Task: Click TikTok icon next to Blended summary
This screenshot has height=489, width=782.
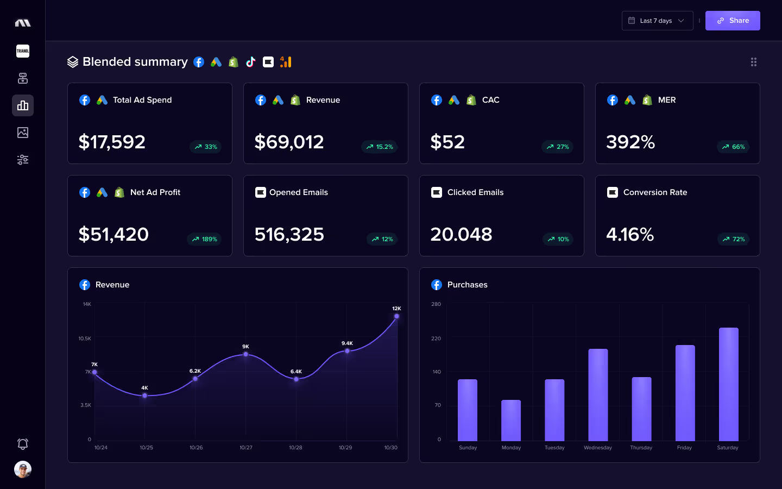Action: [251, 62]
